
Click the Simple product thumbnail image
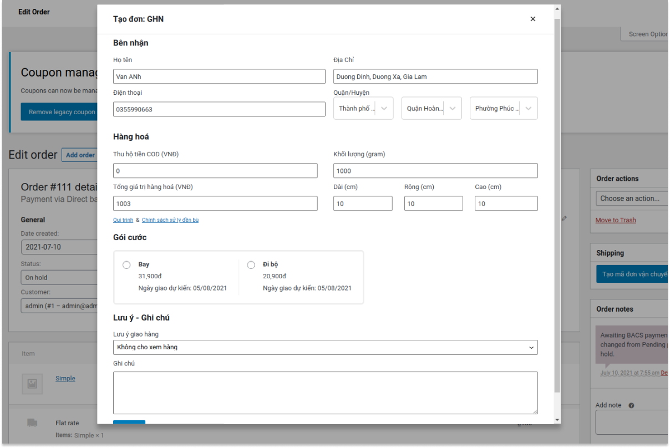[x=32, y=383]
